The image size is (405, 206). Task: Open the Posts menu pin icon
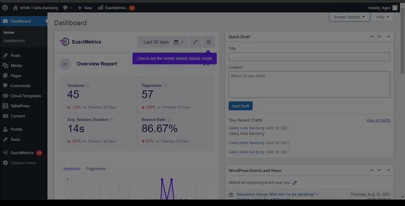[x=5, y=55]
